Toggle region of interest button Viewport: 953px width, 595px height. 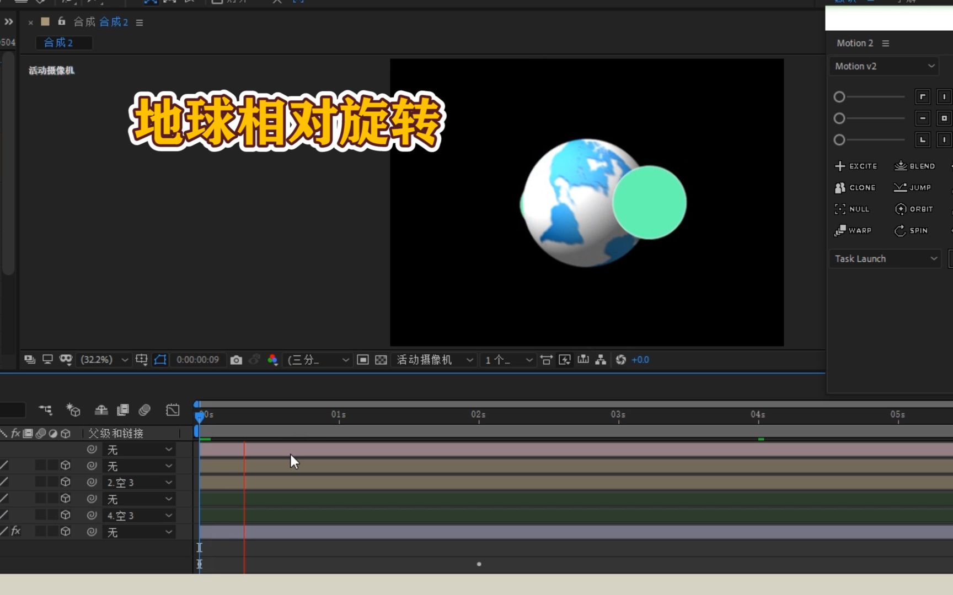[x=362, y=360]
